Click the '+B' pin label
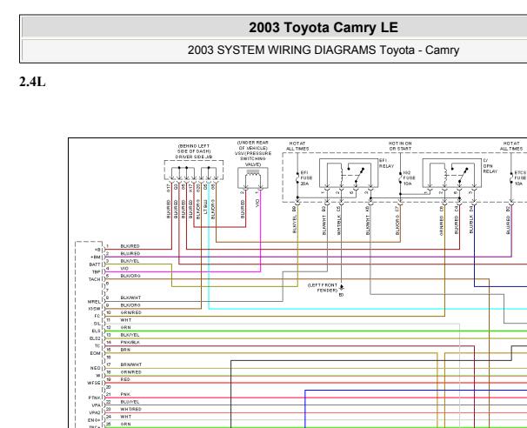 [x=97, y=250]
